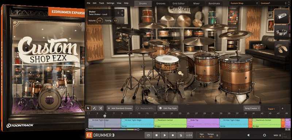Open the Bandmate tab

(x=214, y=3)
